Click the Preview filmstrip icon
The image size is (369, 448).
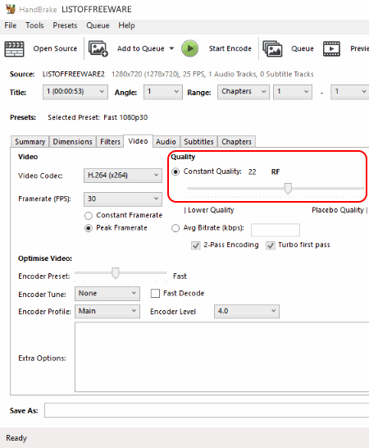pyautogui.click(x=331, y=49)
